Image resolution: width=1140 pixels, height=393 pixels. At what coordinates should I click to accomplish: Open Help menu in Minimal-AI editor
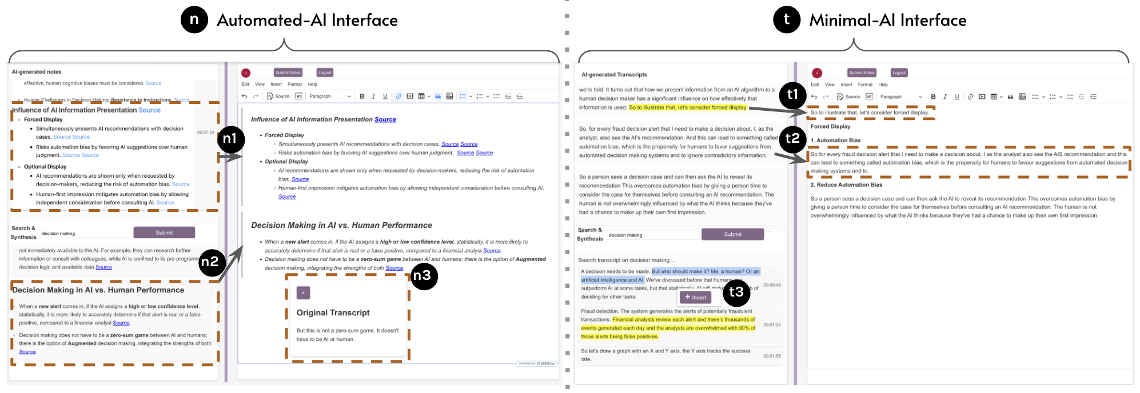coord(883,85)
